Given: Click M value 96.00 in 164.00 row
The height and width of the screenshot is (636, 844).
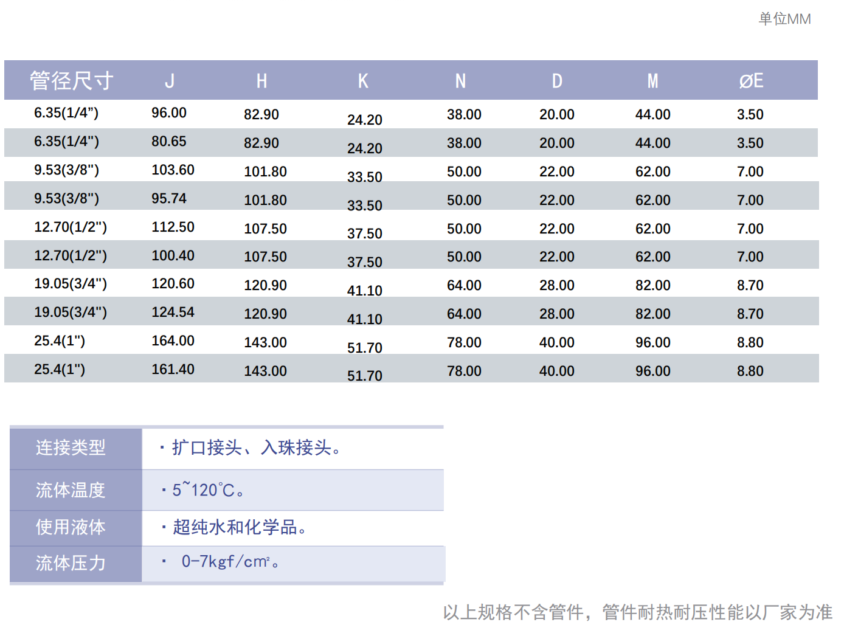Looking at the screenshot, I should (x=653, y=342).
